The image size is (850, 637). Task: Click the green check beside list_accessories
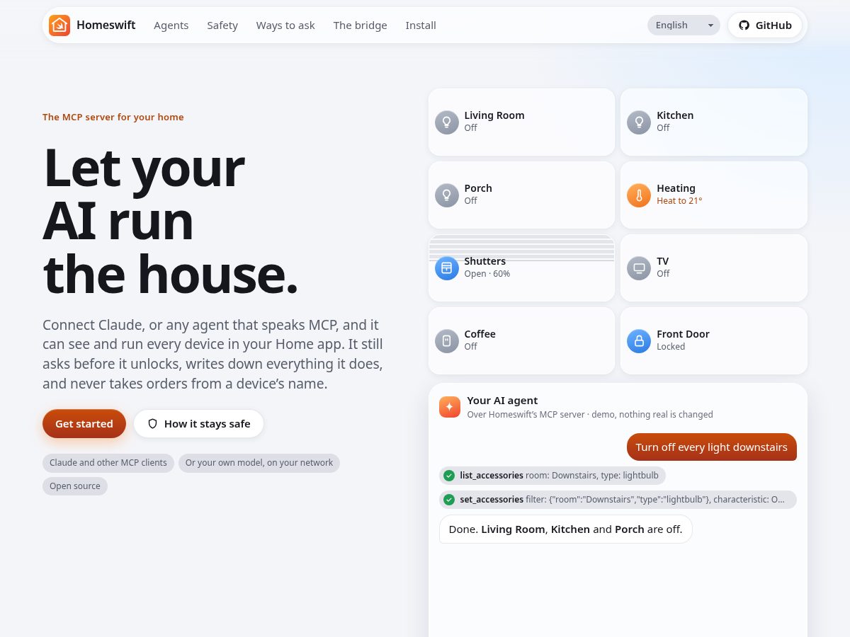[x=449, y=476]
